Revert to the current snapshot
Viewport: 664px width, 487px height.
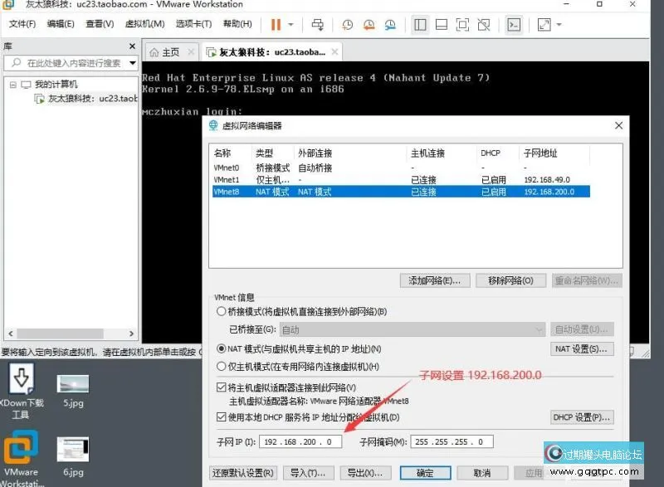[x=368, y=25]
